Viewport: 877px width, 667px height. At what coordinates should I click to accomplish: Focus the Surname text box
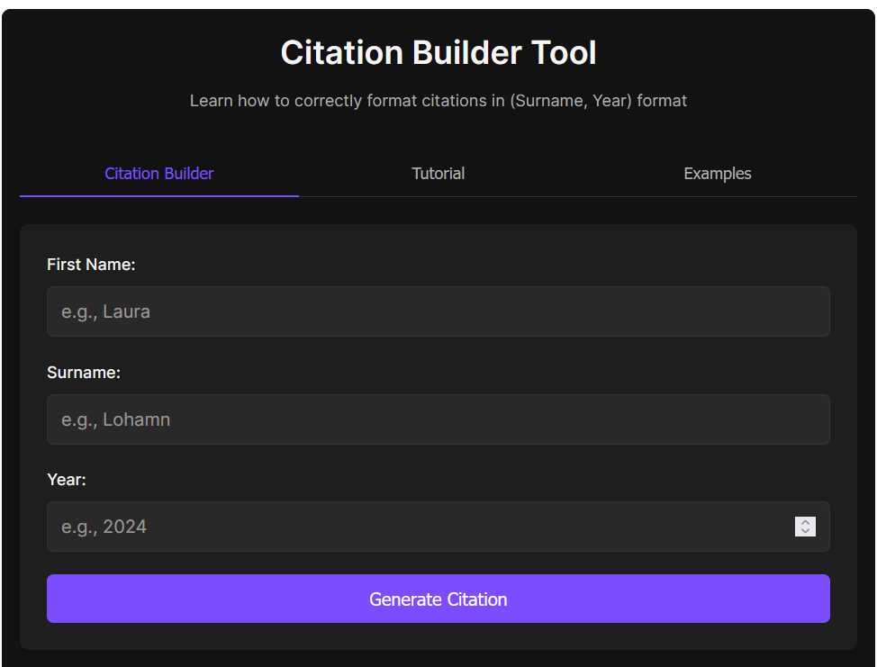click(x=438, y=419)
